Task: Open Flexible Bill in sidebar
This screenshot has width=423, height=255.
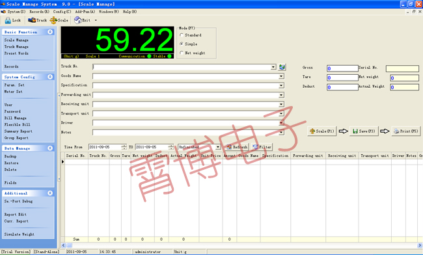Action: click(x=18, y=125)
